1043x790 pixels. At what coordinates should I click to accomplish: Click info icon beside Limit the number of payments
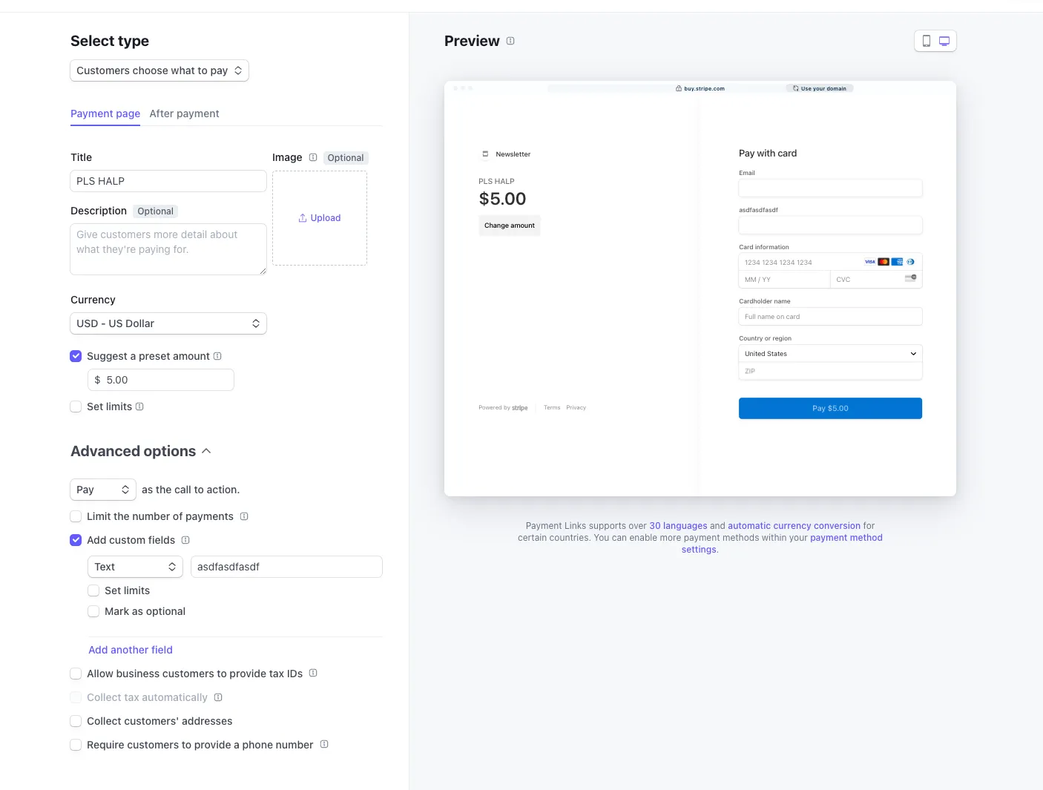coord(244,516)
